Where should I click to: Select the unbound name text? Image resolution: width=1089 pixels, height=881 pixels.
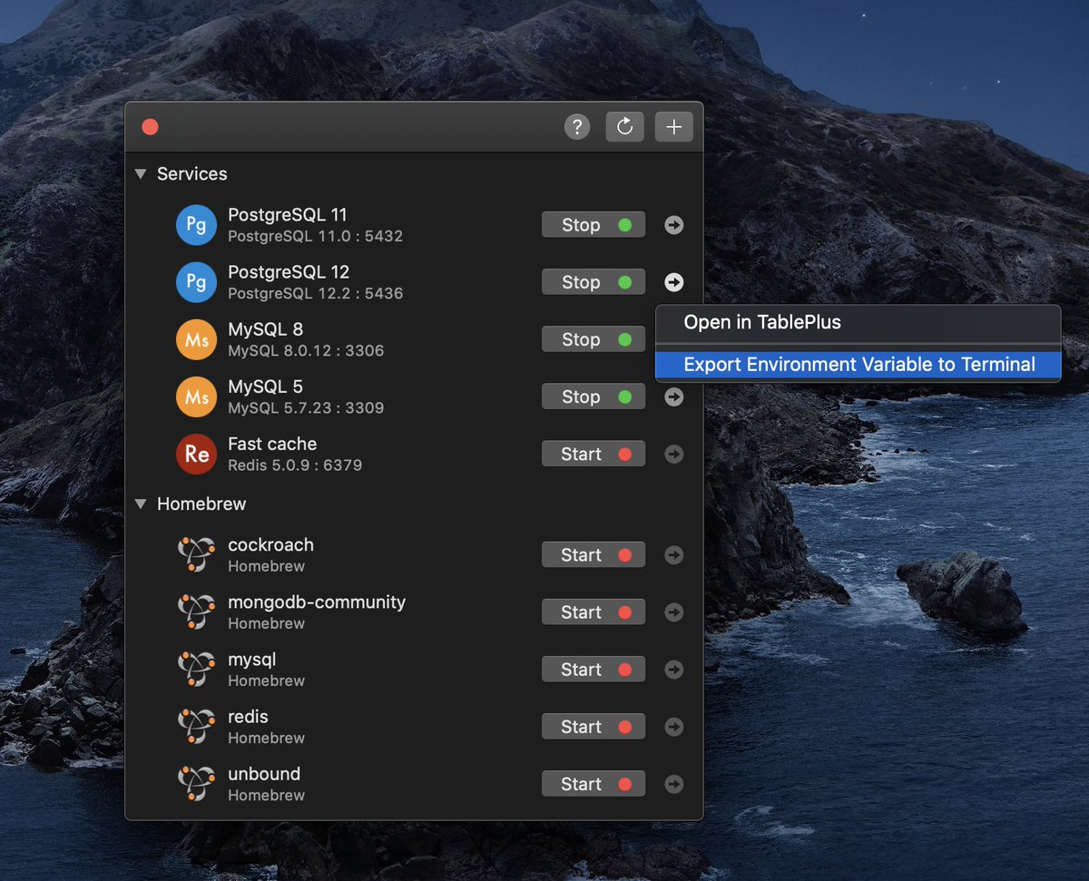tap(264, 774)
